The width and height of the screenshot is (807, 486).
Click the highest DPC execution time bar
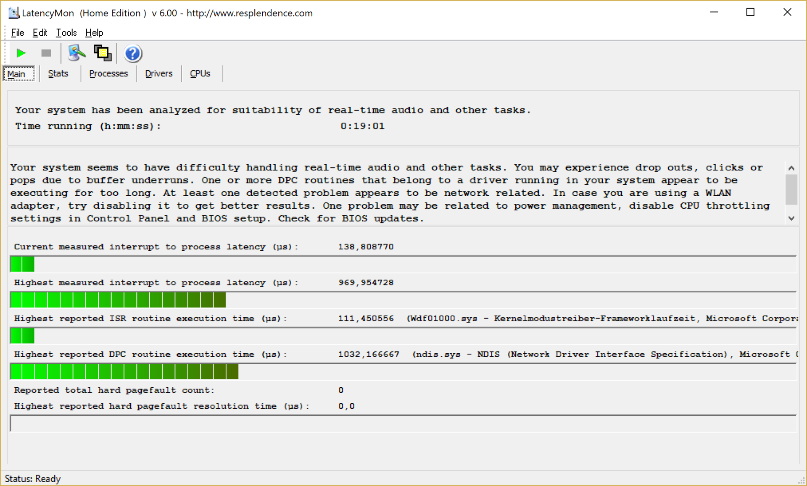pyautogui.click(x=124, y=372)
